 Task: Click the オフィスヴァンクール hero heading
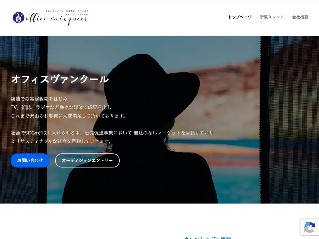tap(60, 79)
